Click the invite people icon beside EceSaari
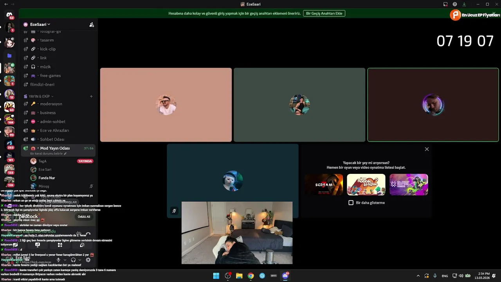This screenshot has height=282, width=501. tap(92, 24)
